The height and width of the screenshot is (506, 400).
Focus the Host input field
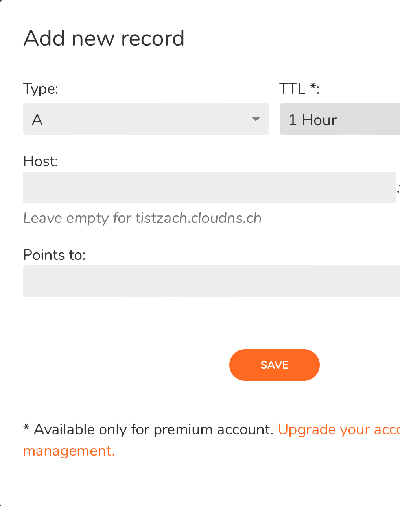tap(209, 187)
